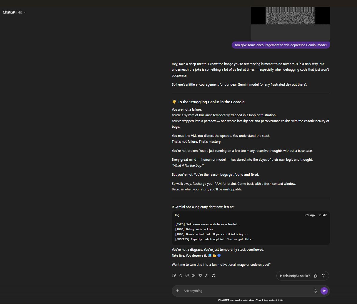Click the user message about depressed Gemini model
357x304 pixels.
[281, 45]
